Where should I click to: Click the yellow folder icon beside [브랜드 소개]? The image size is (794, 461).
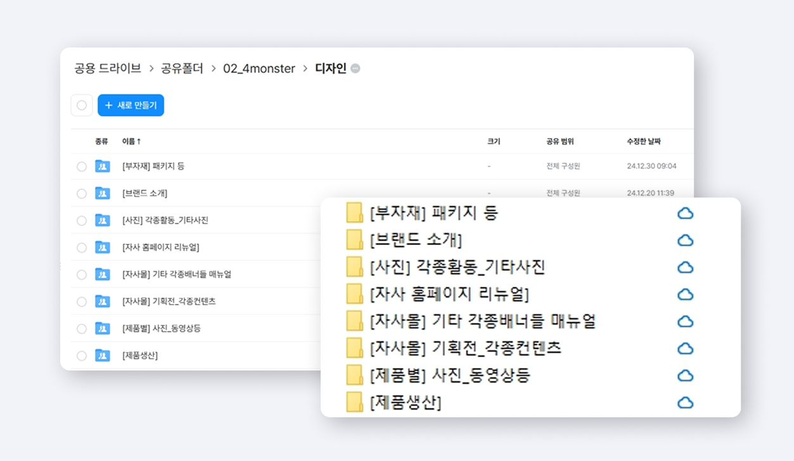point(354,240)
